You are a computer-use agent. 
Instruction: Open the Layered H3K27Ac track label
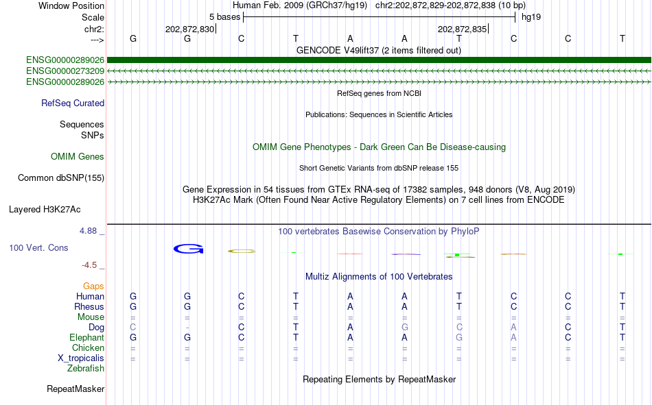point(45,210)
